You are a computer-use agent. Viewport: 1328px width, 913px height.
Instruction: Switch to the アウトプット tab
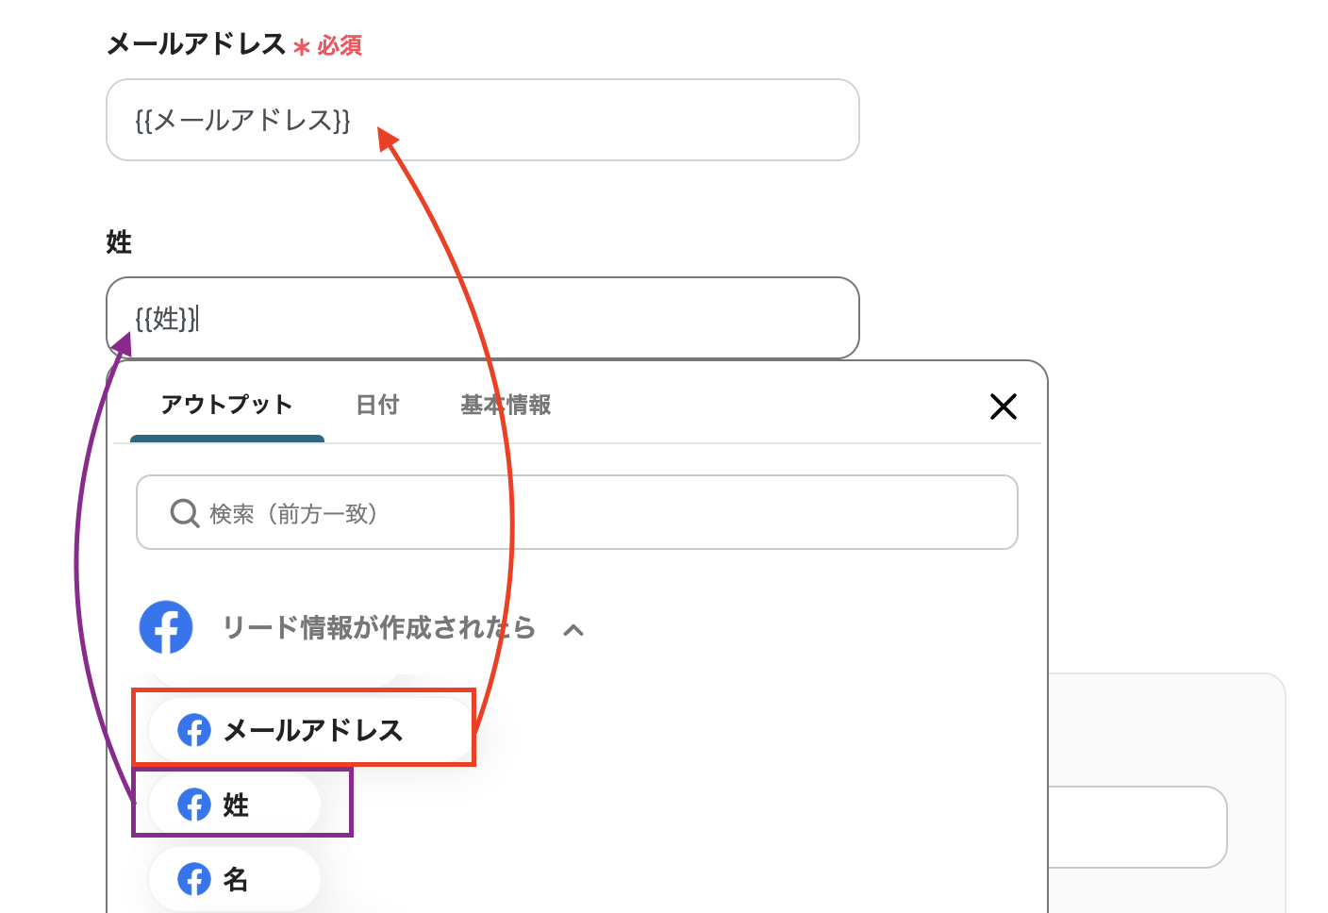226,406
